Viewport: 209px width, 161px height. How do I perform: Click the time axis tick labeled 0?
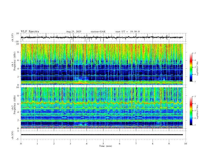(x=21, y=144)
